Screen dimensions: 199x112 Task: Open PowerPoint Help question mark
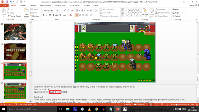pos(180,2)
